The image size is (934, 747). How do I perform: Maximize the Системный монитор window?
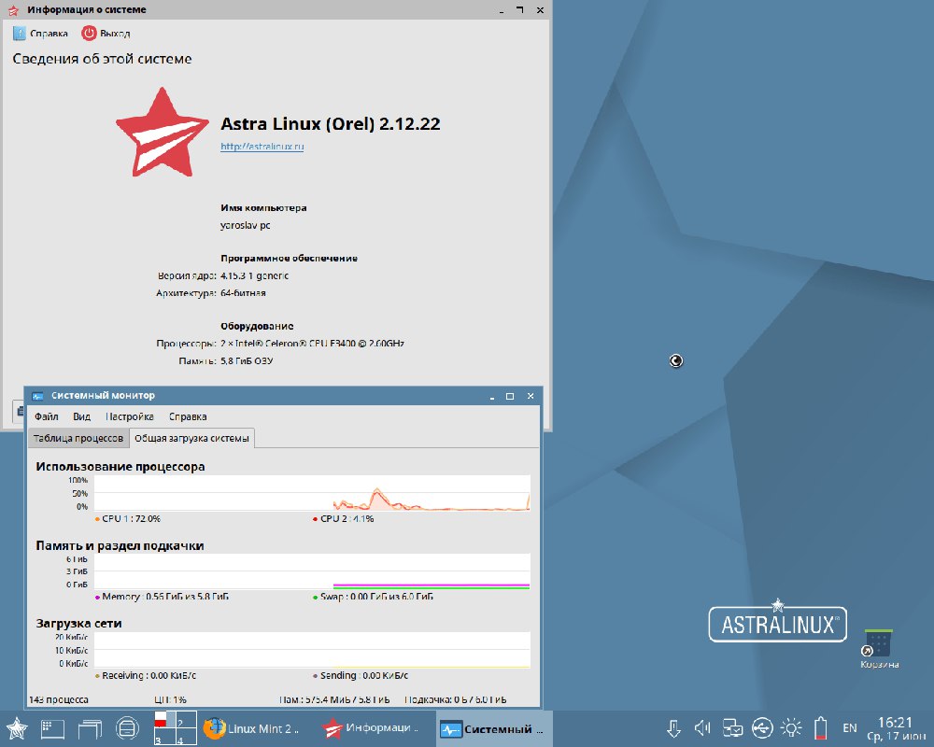510,396
